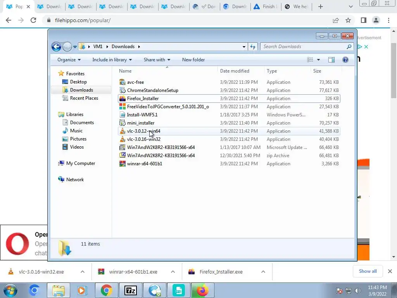
Task: Select My Computer in navigation pane
Action: [x=81, y=163]
